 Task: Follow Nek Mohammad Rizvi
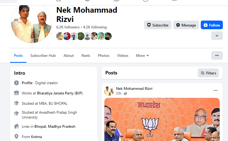pyautogui.click(x=212, y=25)
